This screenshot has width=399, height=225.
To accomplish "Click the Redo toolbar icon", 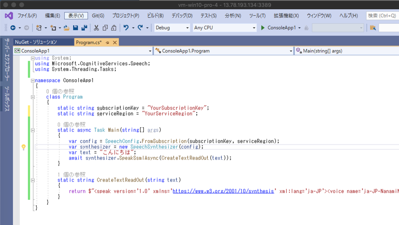I will (x=140, y=28).
